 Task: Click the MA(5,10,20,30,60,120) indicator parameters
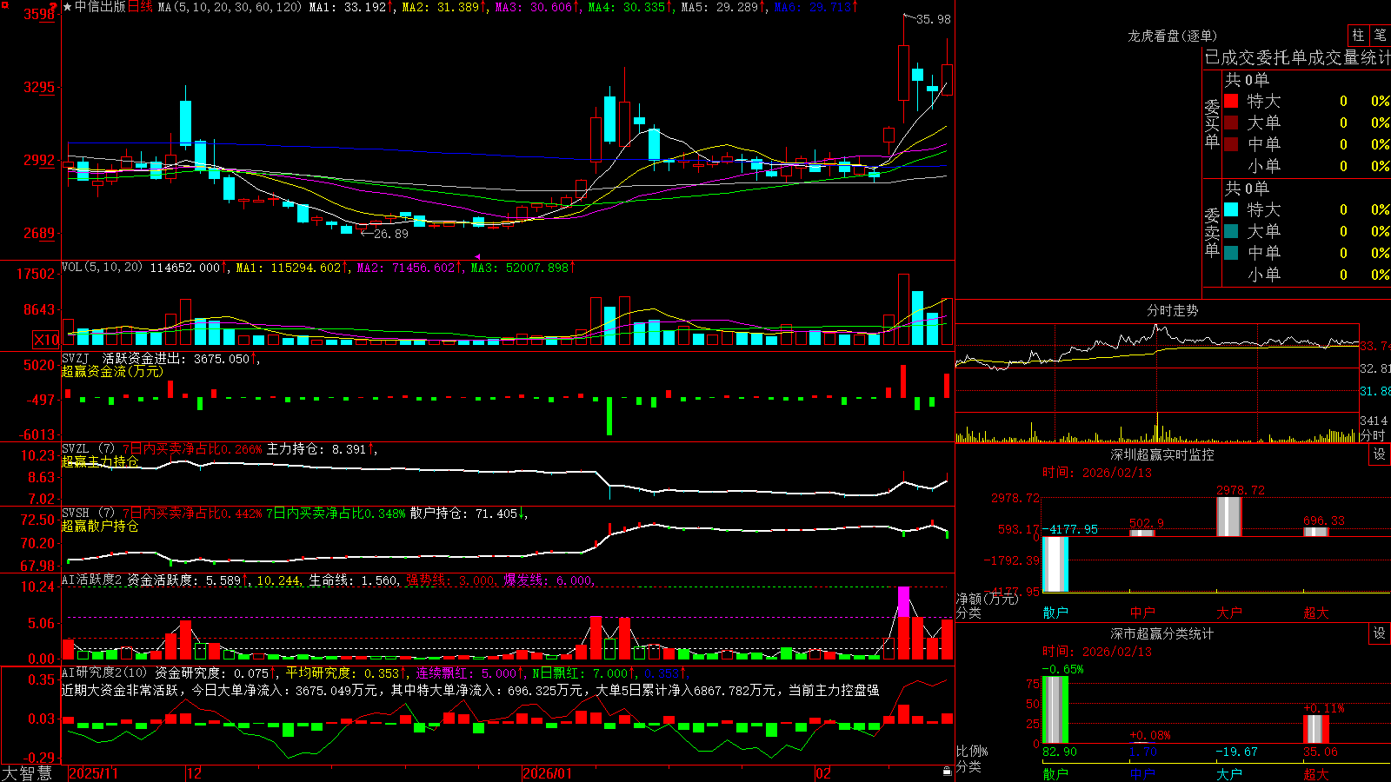[230, 7]
